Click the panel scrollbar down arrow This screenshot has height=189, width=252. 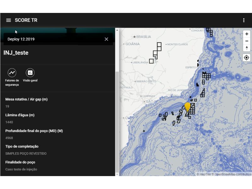tap(117, 174)
